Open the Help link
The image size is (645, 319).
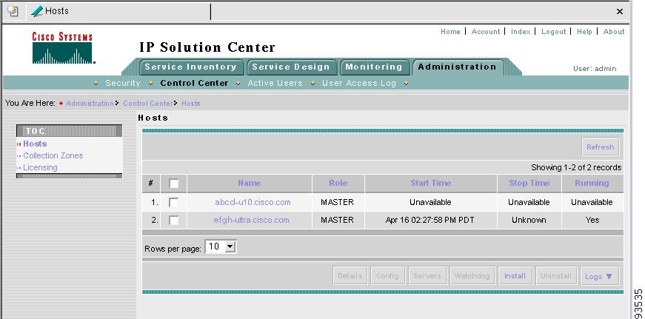[584, 32]
